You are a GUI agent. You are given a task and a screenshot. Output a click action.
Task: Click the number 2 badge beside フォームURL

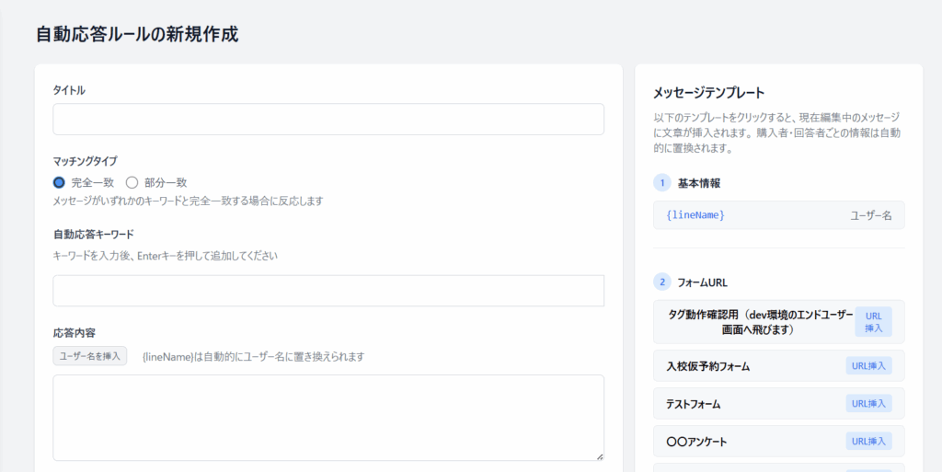click(x=662, y=282)
